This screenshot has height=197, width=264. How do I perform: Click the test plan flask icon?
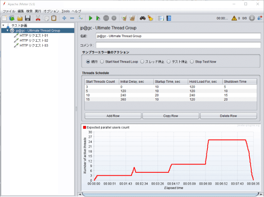click(8, 26)
